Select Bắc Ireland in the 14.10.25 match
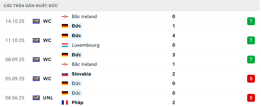Image resolution: width=261 pixels, height=107 pixels. (84, 17)
